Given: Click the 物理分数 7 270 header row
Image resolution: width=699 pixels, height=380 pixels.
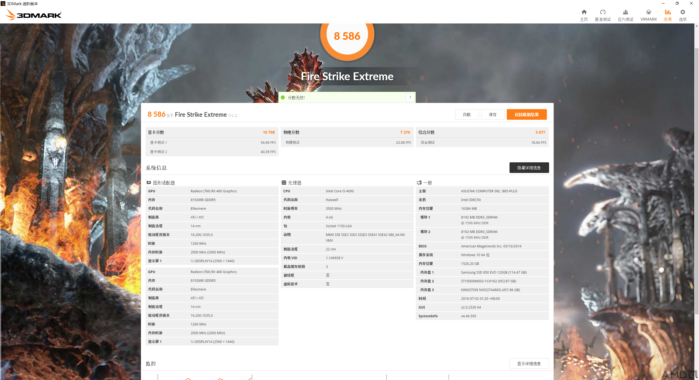Looking at the screenshot, I should [x=347, y=132].
